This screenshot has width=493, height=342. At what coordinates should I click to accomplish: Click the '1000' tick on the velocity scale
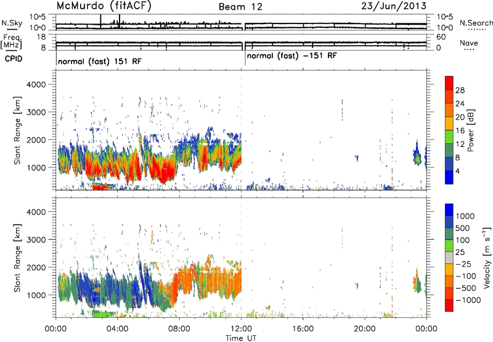click(x=465, y=216)
